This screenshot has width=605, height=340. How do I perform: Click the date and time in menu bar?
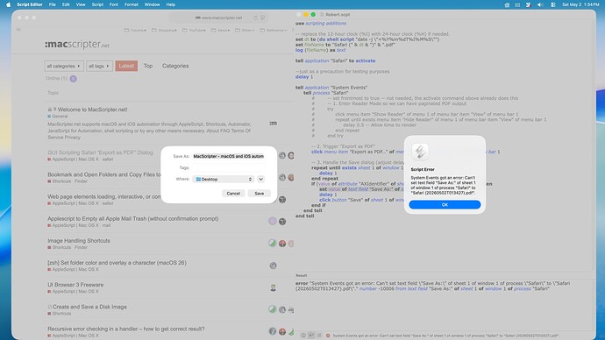580,4
